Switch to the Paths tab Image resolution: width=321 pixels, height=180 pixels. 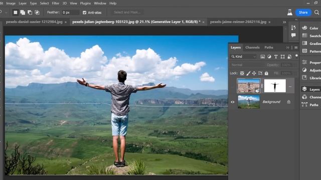coord(269,47)
